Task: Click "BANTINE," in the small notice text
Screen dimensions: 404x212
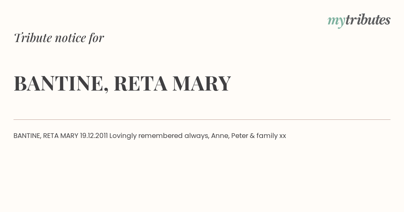Action: [27, 136]
